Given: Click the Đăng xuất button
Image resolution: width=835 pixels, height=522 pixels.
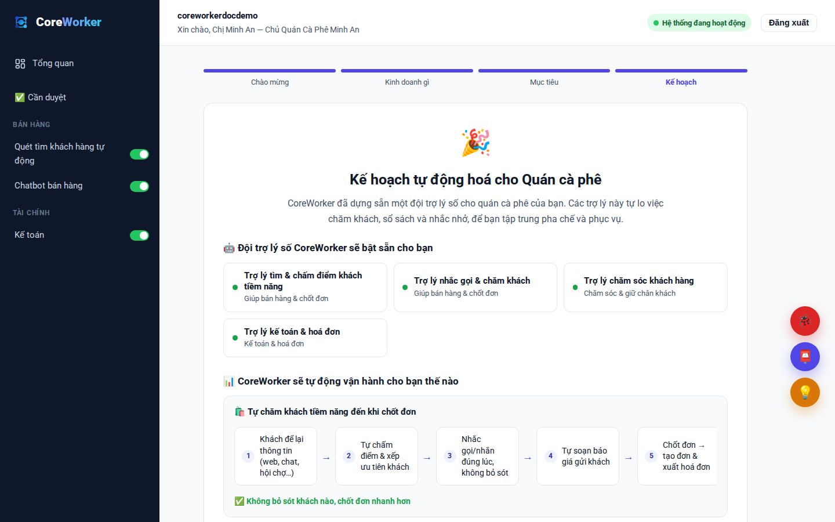Looking at the screenshot, I should [x=789, y=23].
